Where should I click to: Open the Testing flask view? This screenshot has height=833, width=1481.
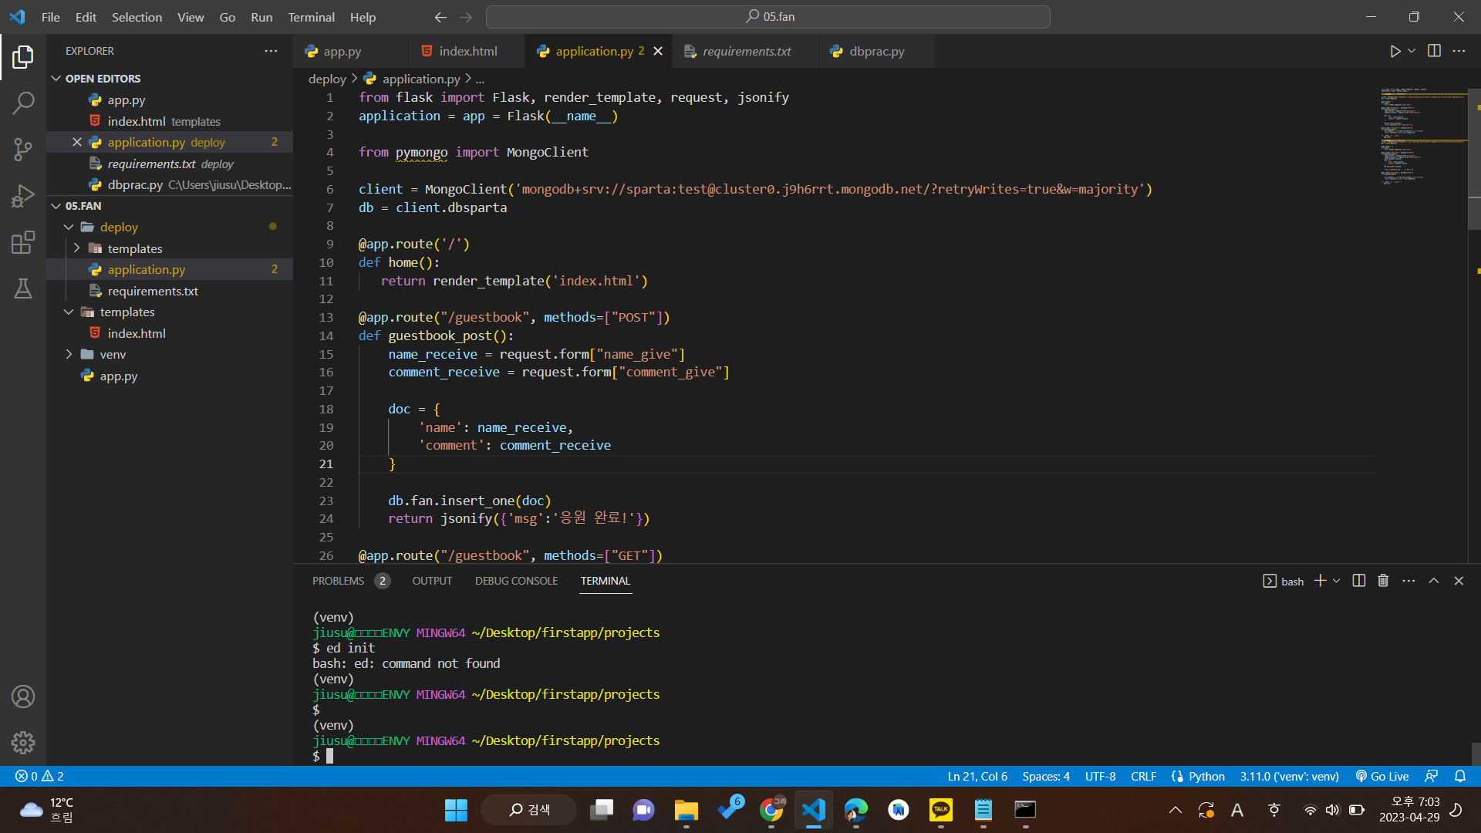(23, 288)
